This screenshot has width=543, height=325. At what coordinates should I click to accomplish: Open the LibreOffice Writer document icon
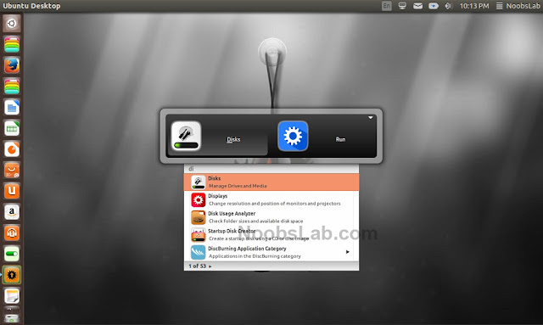coord(12,108)
